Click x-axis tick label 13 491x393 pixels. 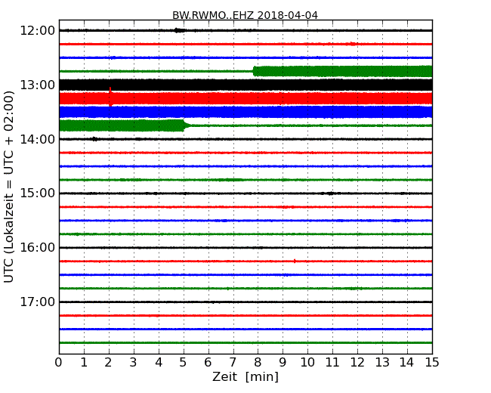(382, 363)
